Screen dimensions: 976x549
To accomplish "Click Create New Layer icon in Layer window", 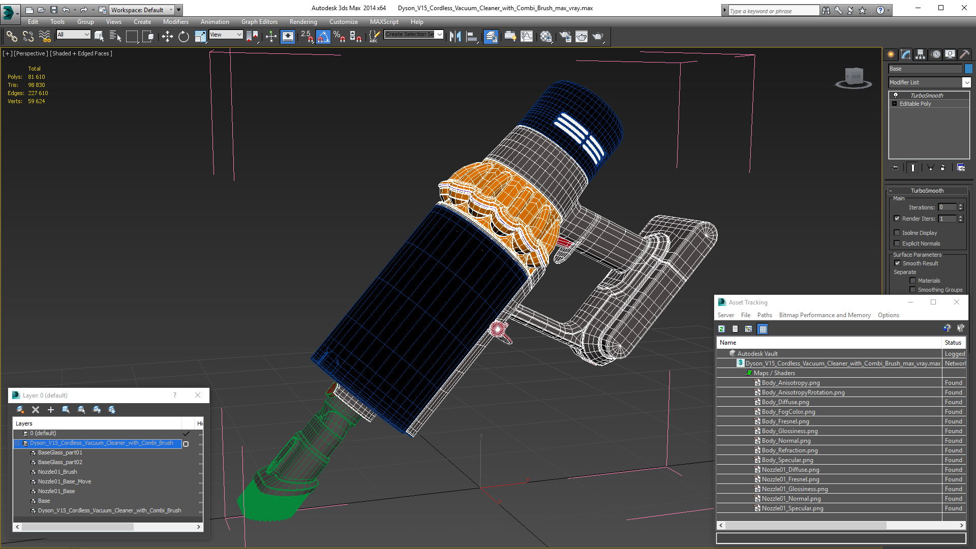I will tap(20, 410).
